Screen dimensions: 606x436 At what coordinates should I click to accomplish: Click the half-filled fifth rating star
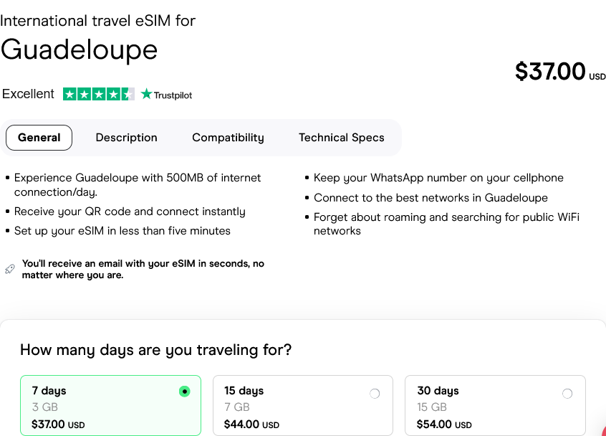click(x=128, y=94)
